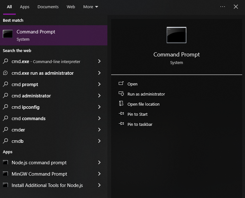This screenshot has width=245, height=198.
Task: Select the cmd commands suggestion
Action: click(54, 119)
